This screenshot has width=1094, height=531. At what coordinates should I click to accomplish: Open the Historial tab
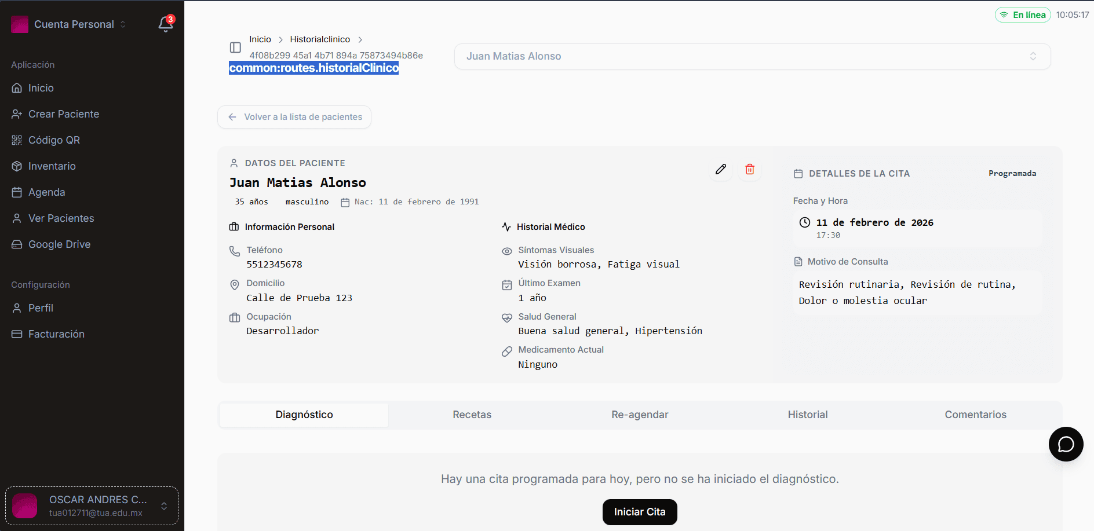click(807, 415)
